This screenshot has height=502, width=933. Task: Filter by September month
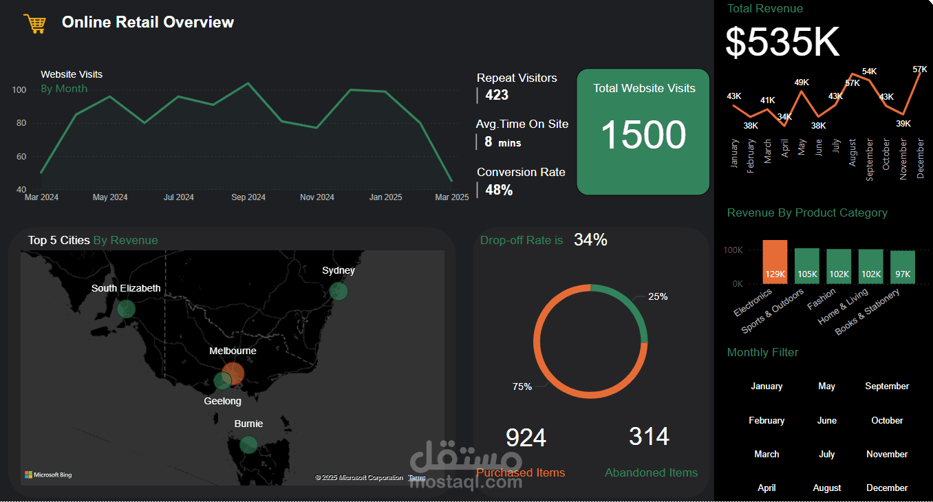(x=887, y=386)
